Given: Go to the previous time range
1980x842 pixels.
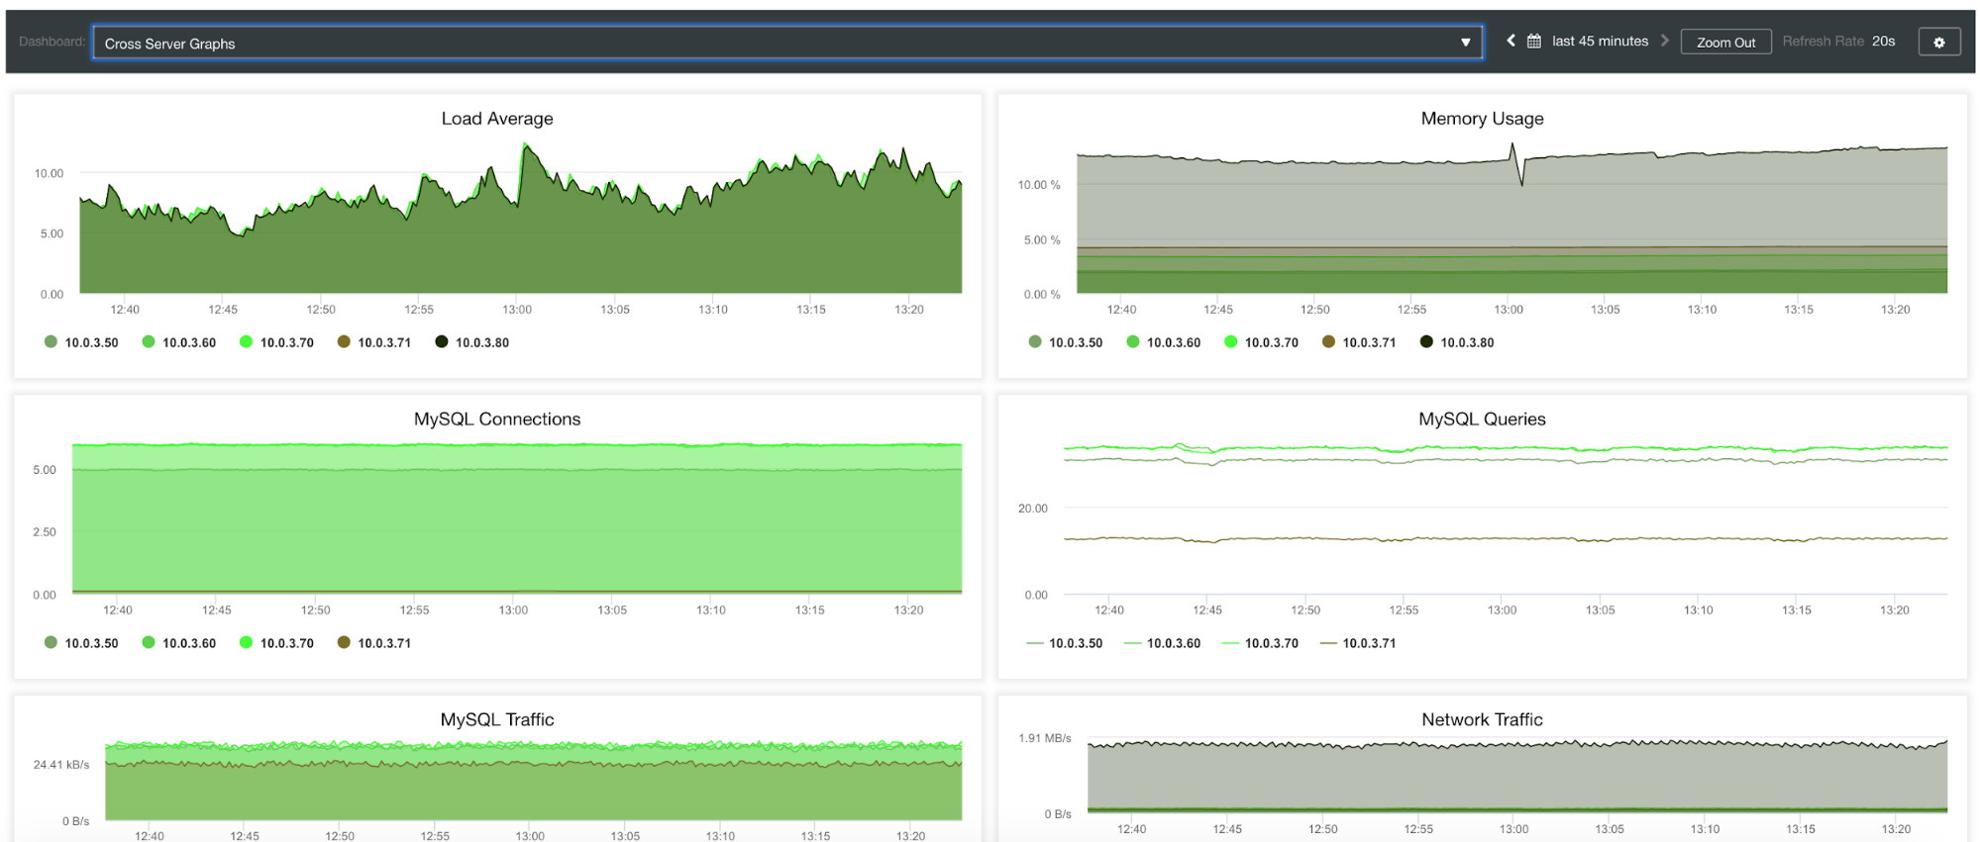Looking at the screenshot, I should (x=1511, y=41).
